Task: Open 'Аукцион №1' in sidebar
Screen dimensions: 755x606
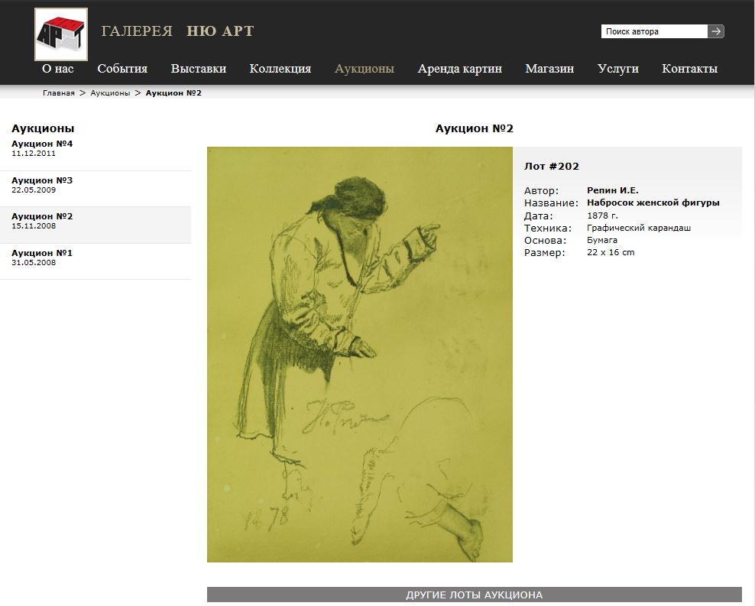Action: [x=42, y=253]
